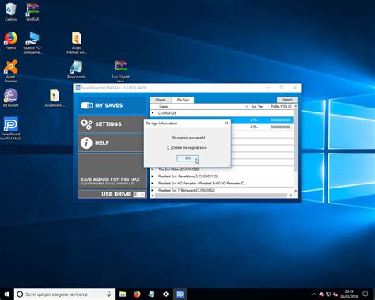Click the Help info circle icon
375x300 pixels.
86,143
